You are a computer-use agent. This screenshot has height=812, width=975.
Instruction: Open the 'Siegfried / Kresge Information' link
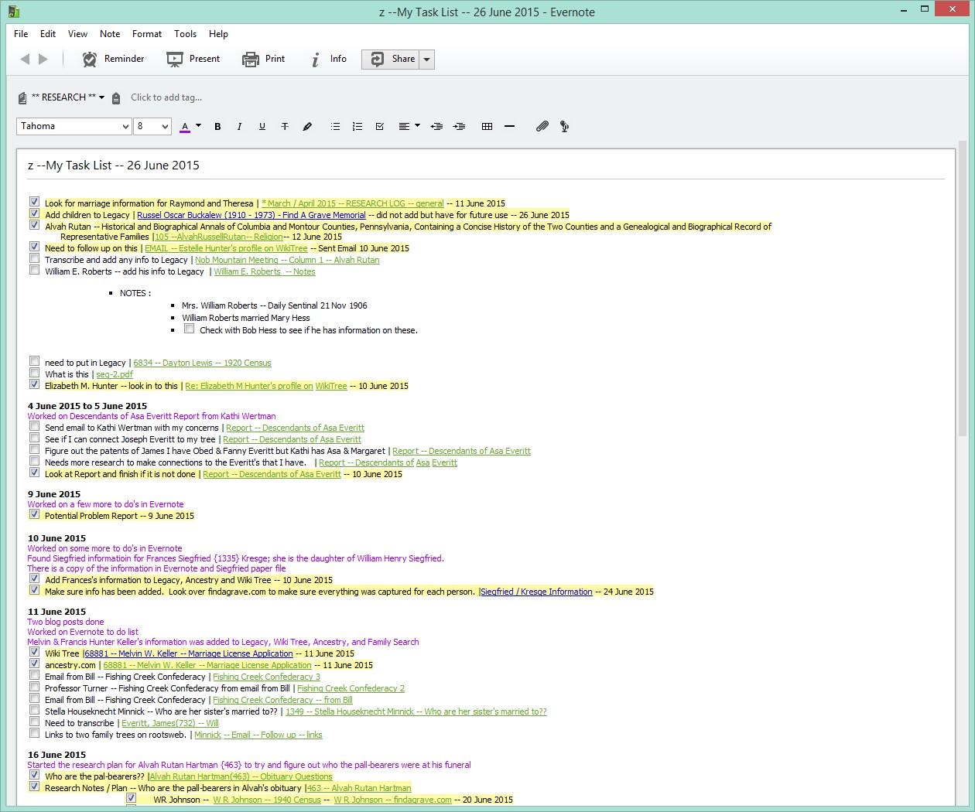(x=536, y=592)
